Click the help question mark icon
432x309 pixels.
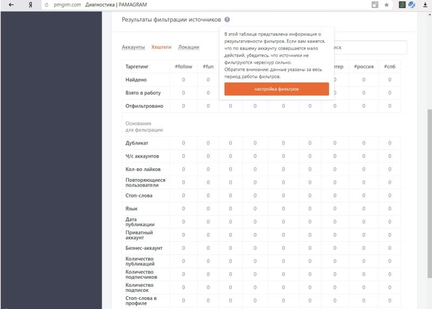227,19
